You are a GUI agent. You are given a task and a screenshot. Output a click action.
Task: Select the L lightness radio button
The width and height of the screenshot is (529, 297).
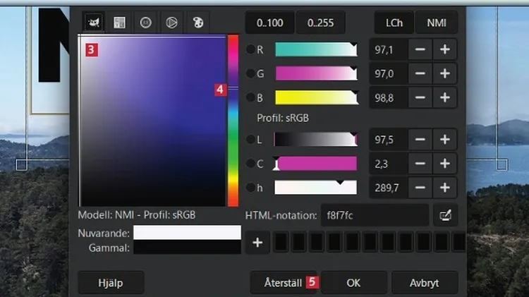(250, 140)
